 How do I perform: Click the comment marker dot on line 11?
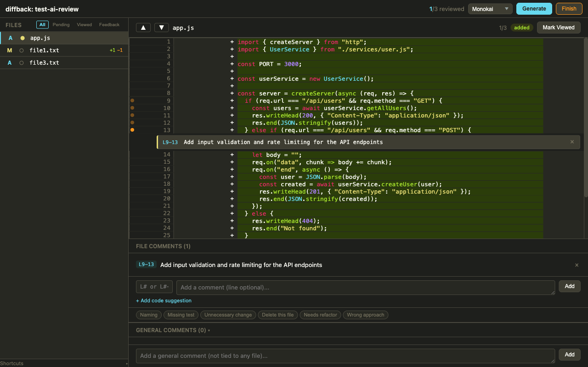coord(132,115)
